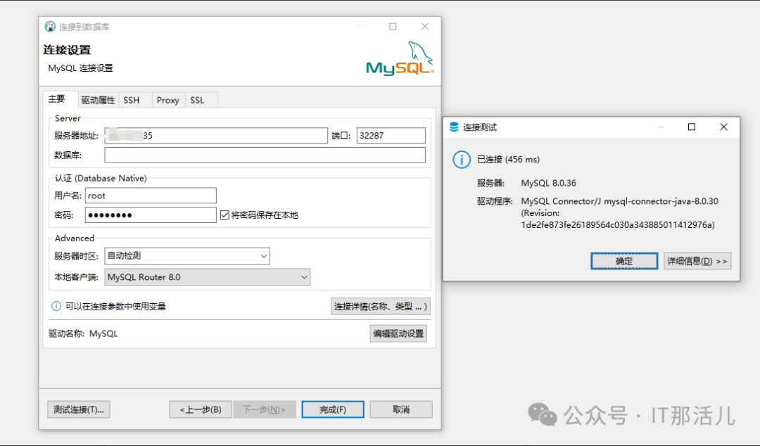Click the info icon beside 可以在连接参数中使用变量
The width and height of the screenshot is (760, 446).
click(x=55, y=306)
